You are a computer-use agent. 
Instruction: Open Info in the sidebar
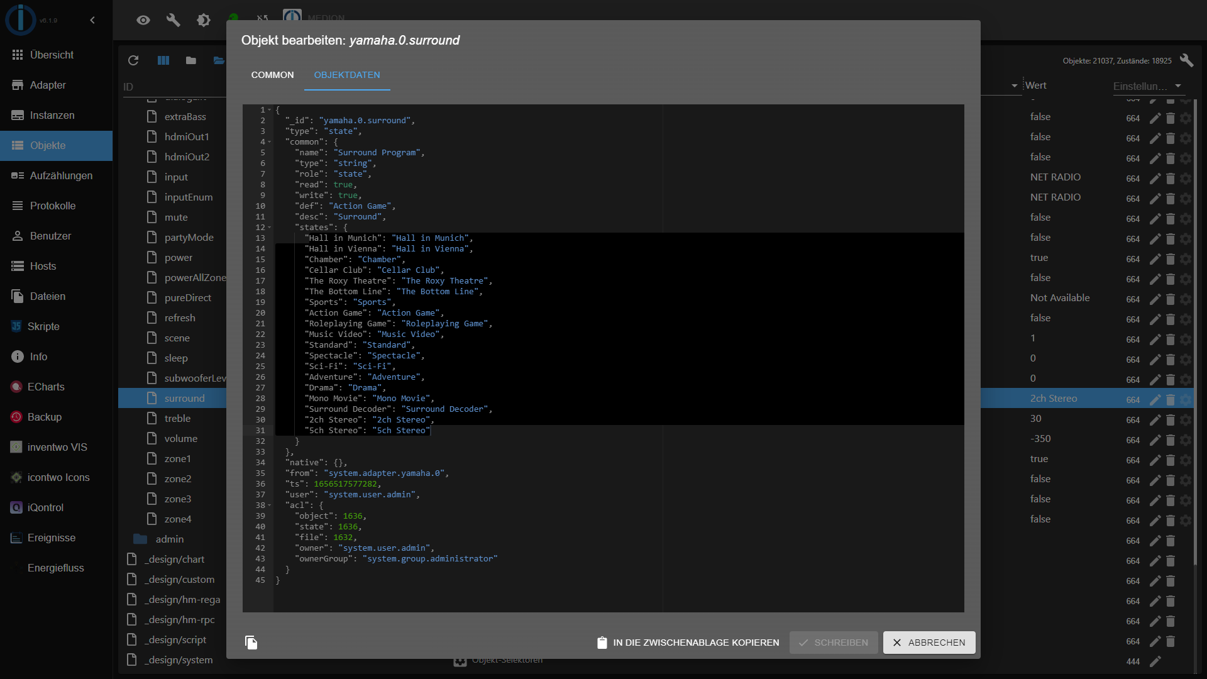click(57, 356)
